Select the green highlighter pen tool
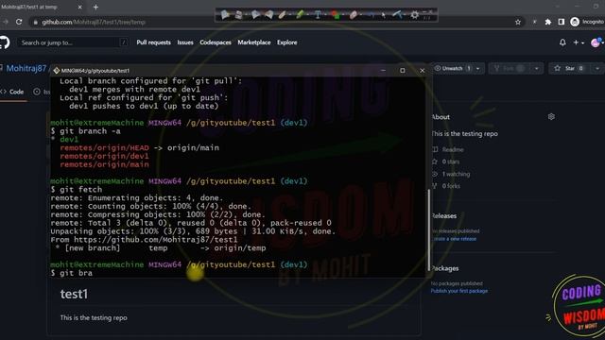 point(300,15)
